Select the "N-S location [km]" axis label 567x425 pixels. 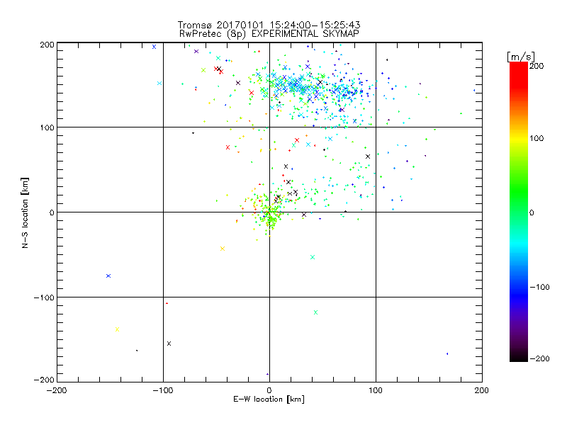tap(25, 212)
